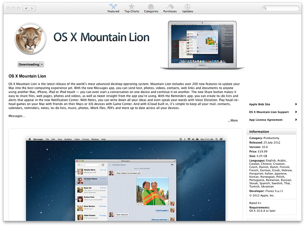
Task: Open the Updates arrow icon
Action: coord(187,7)
